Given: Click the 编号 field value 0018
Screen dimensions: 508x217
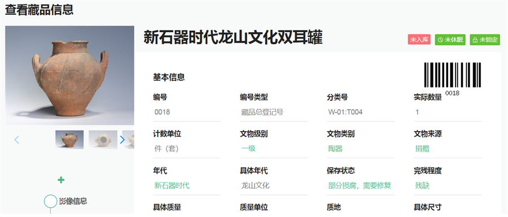Looking at the screenshot, I should pyautogui.click(x=187, y=112).
